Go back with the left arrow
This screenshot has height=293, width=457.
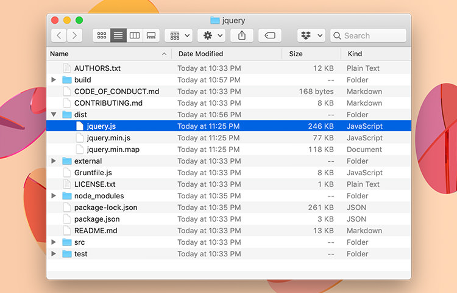click(59, 35)
